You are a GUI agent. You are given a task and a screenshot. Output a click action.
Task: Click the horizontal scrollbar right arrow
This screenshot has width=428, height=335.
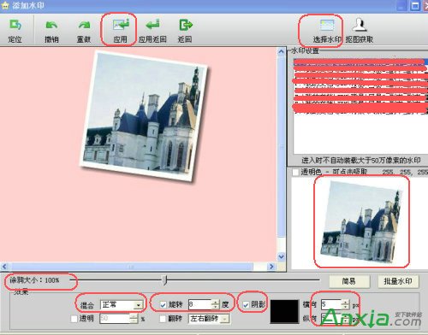pyautogui.click(x=271, y=267)
